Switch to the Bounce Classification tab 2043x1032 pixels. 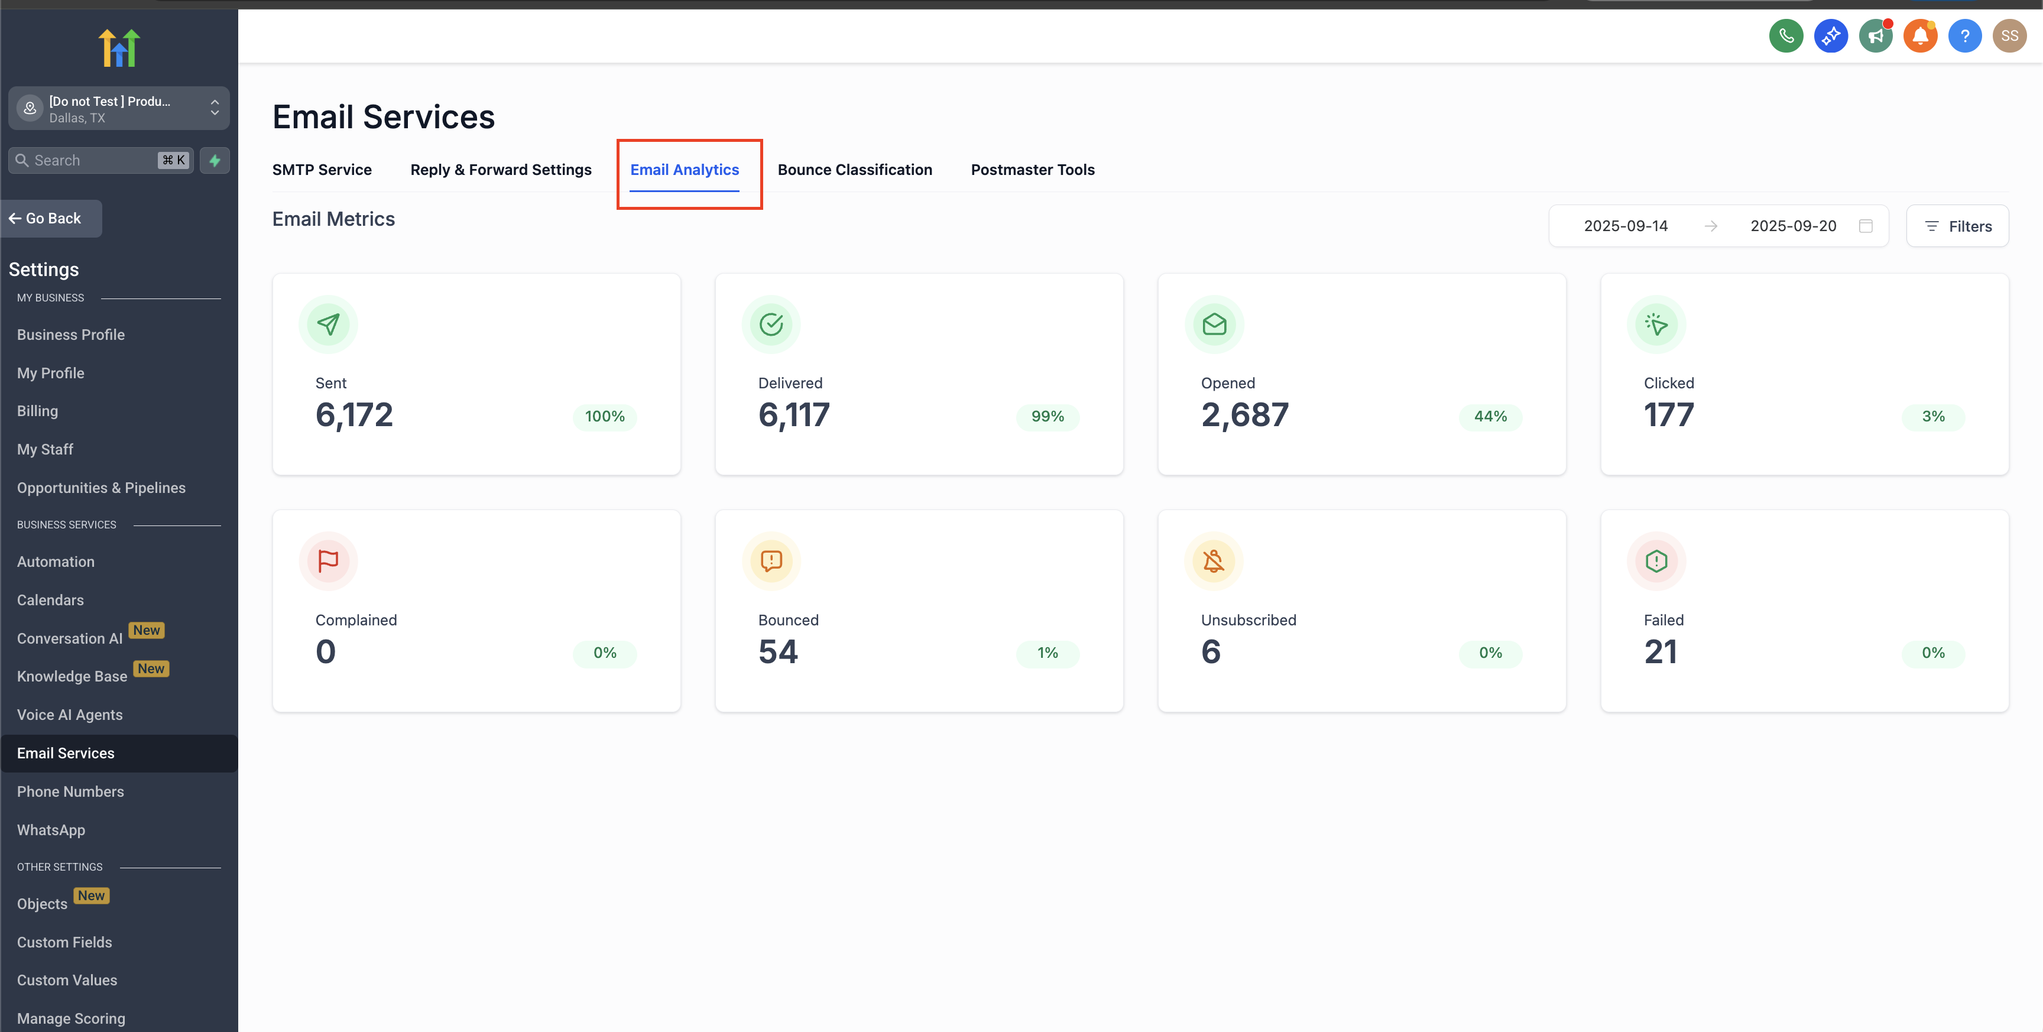[x=854, y=170]
